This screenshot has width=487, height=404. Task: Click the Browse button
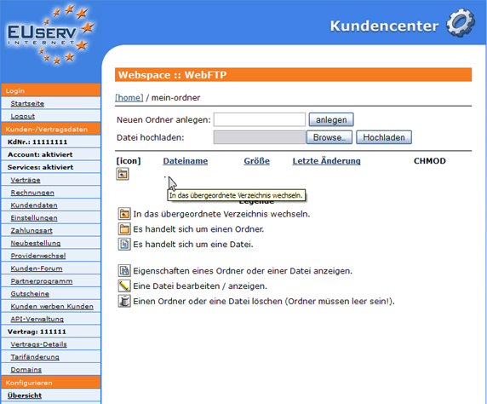point(329,137)
